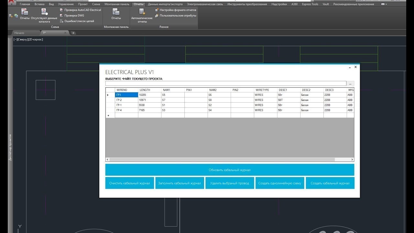Screen dimensions: 414x233
Task: Open the Управление ribbon tab
Action: [x=66, y=4]
